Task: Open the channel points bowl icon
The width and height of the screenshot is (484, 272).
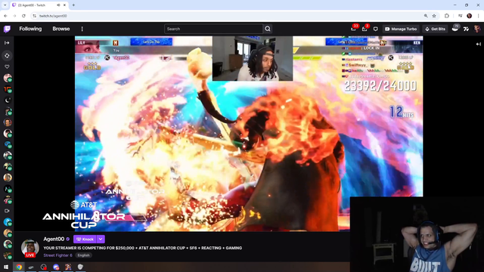Action: pos(455,29)
